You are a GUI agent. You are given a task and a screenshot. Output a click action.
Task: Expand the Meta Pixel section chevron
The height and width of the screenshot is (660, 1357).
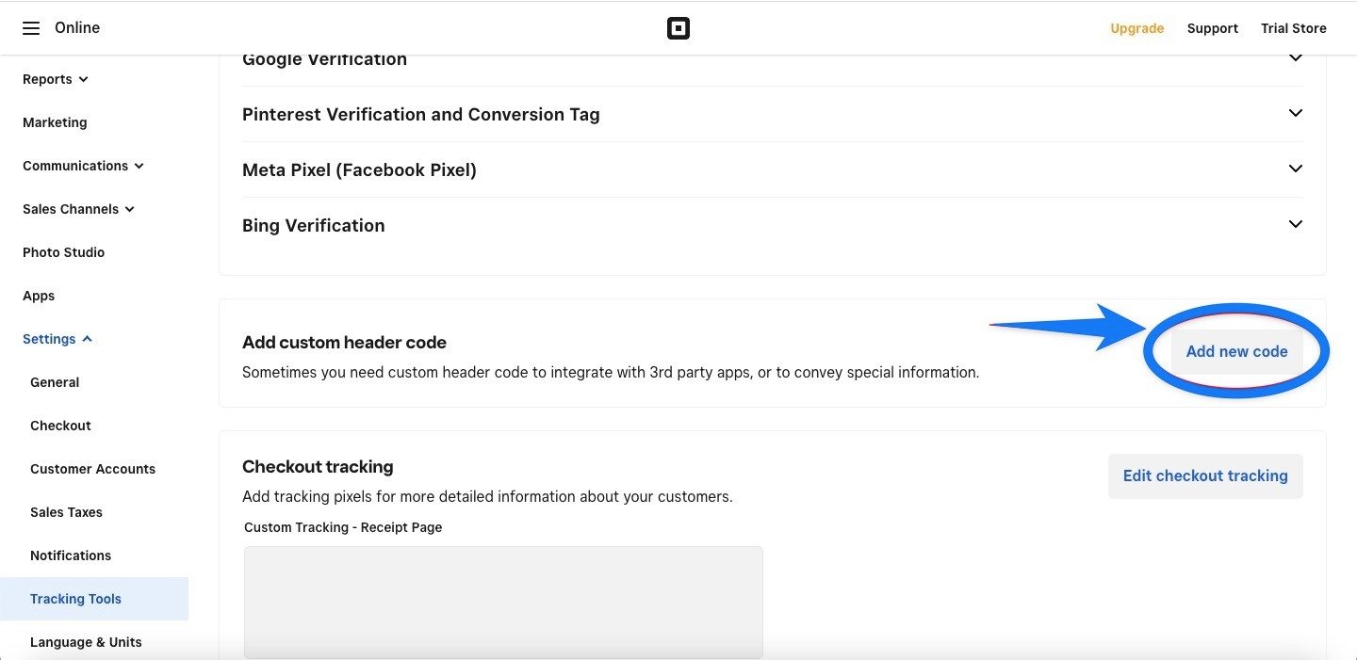(x=1296, y=169)
